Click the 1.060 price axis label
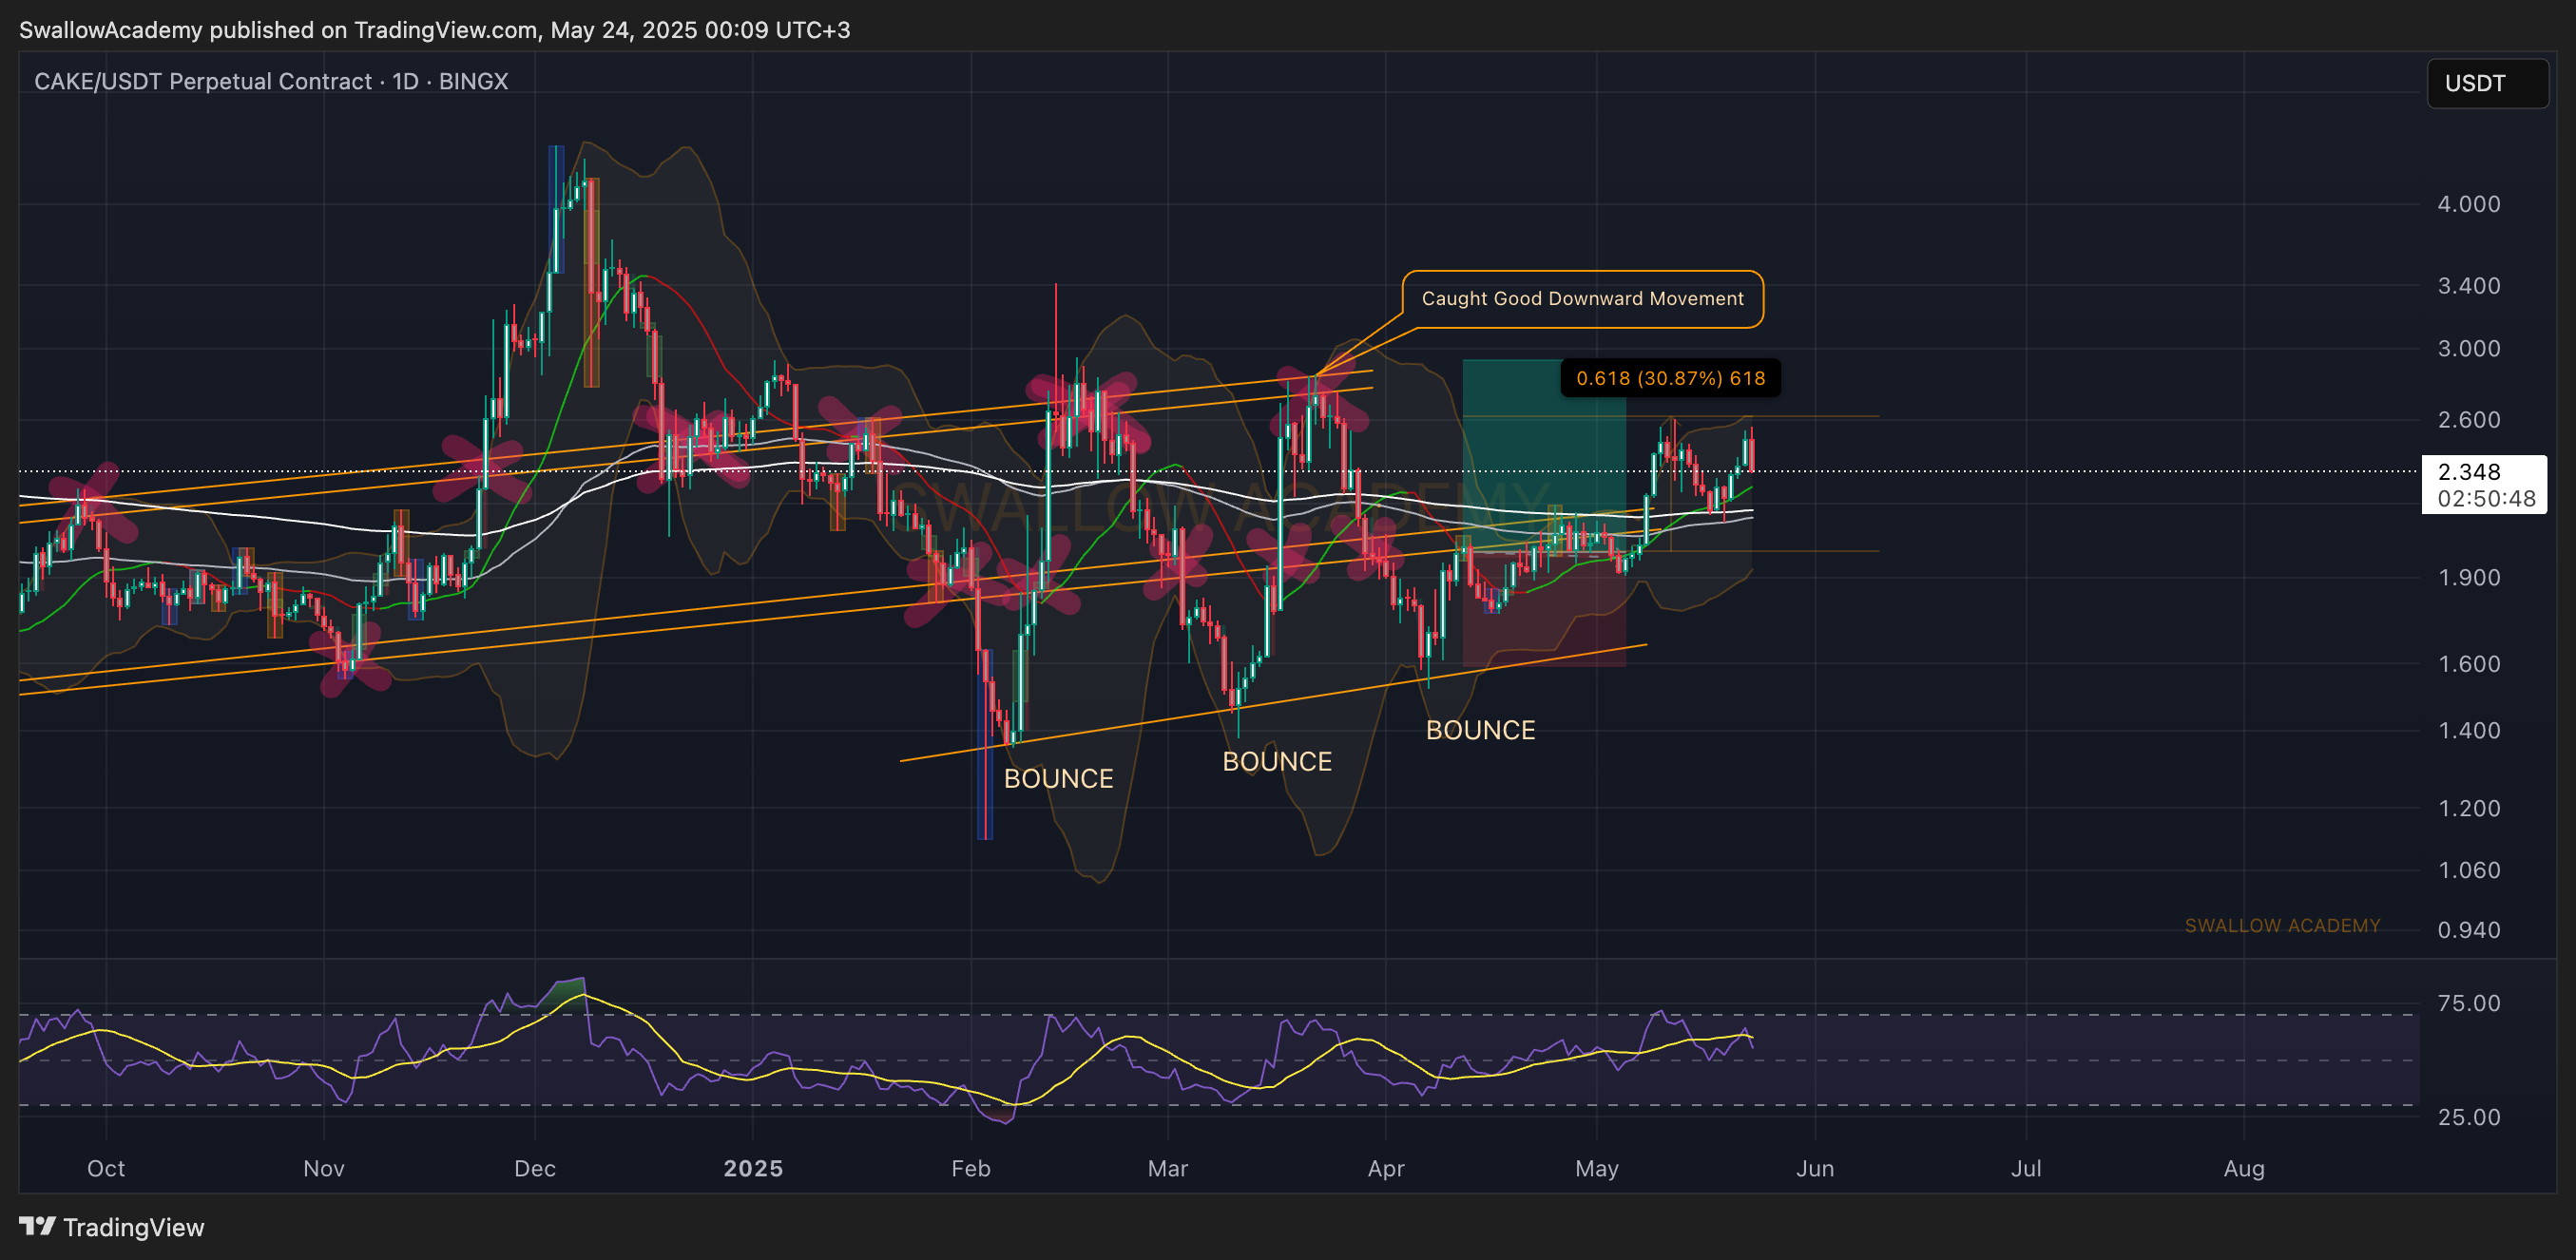Viewport: 2576px width, 1260px height. coord(2468,870)
